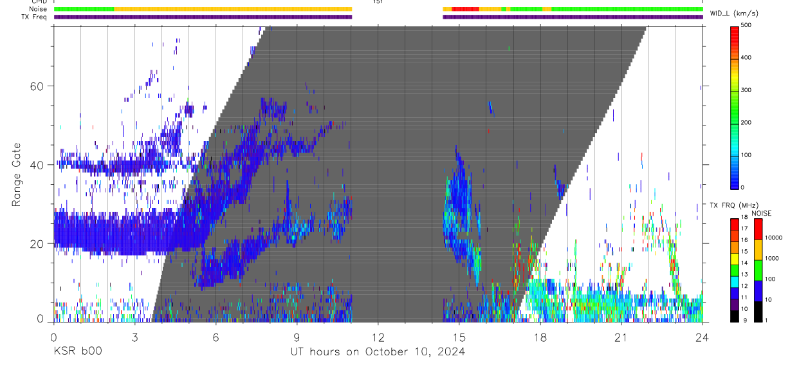
Task: Click the 'WID⊥ (km/s)' colorbar title
Action: pos(734,13)
